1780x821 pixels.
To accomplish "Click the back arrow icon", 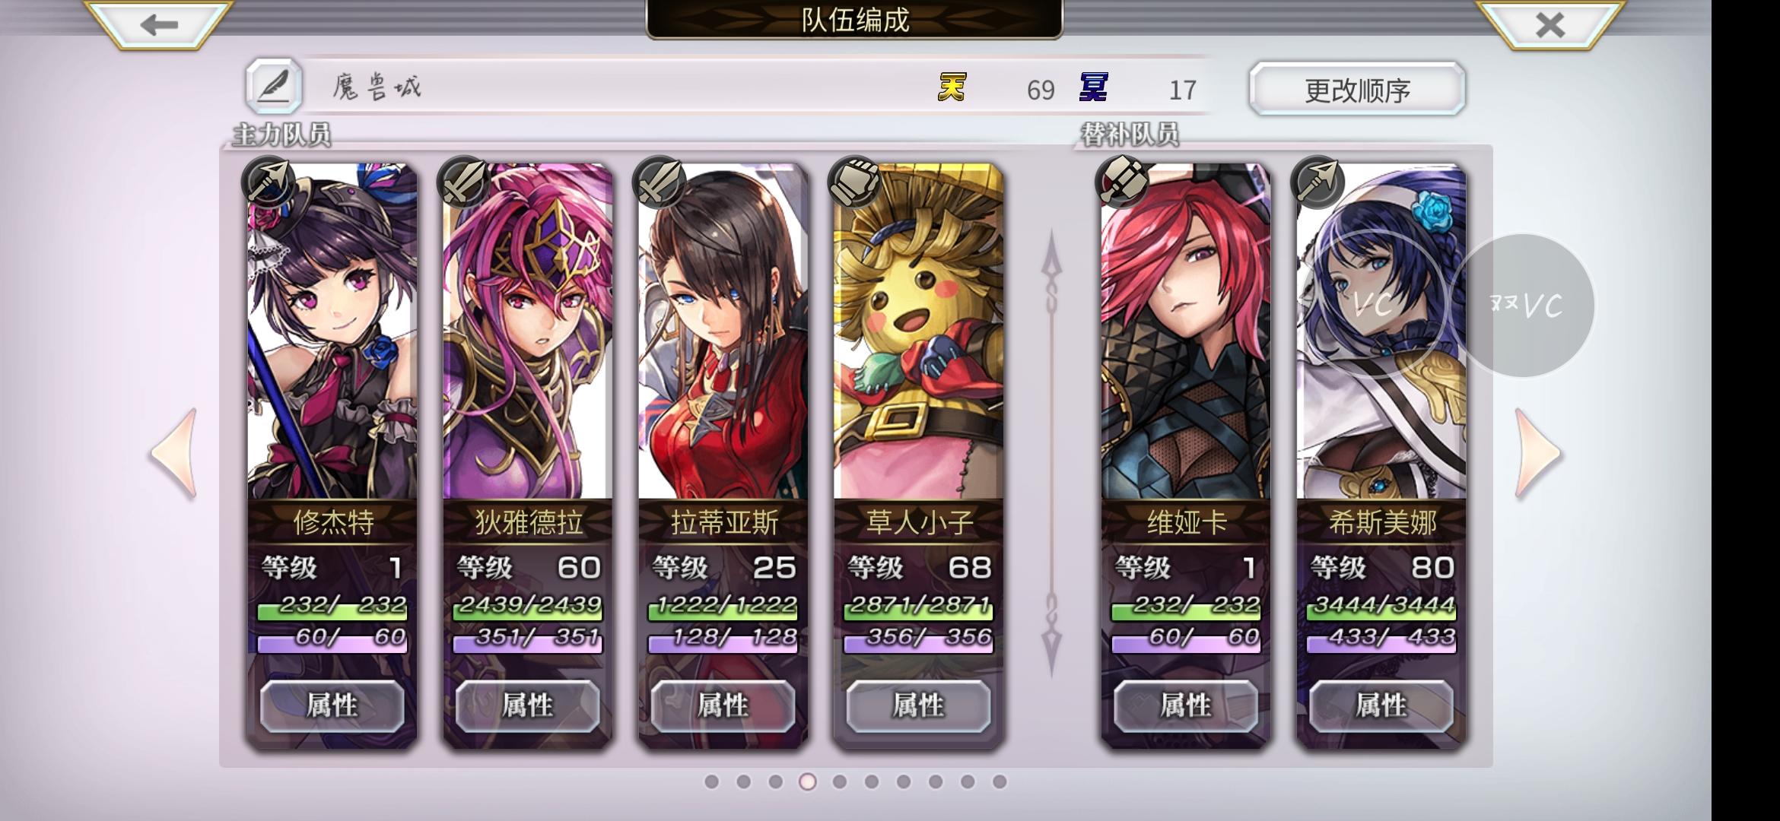I will pos(158,24).
